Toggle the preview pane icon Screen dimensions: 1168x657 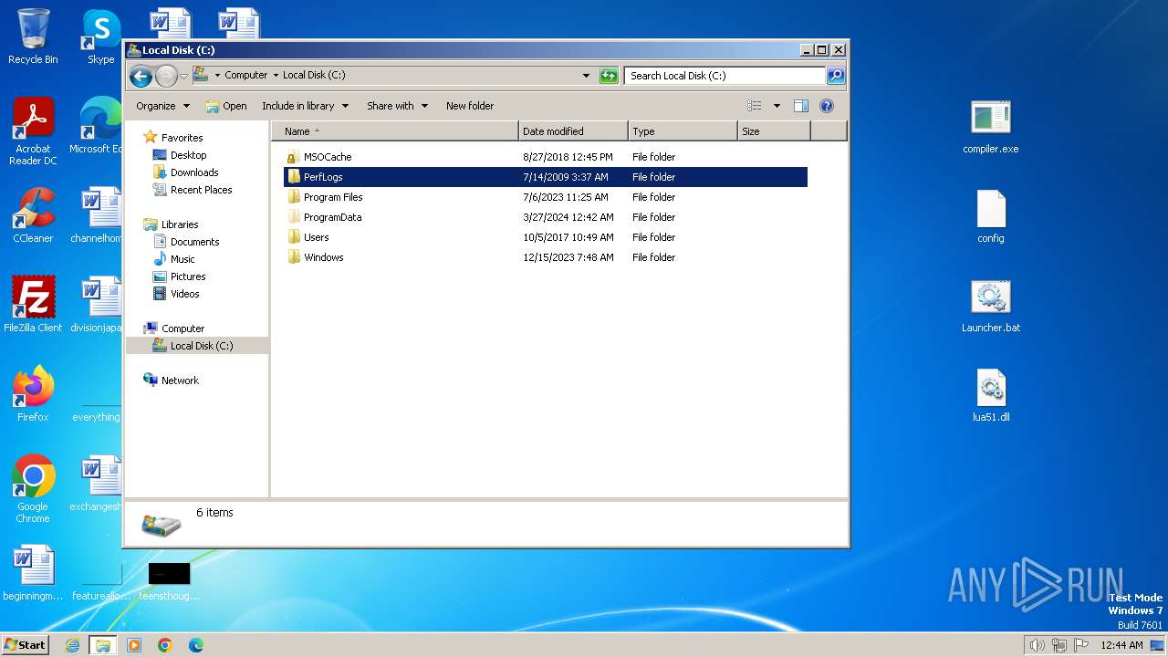click(801, 106)
